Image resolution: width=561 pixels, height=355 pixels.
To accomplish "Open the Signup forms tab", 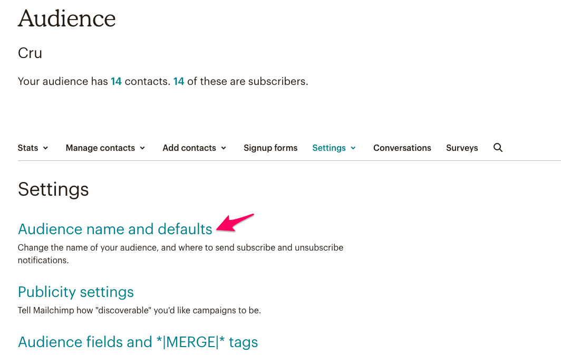I will point(270,148).
